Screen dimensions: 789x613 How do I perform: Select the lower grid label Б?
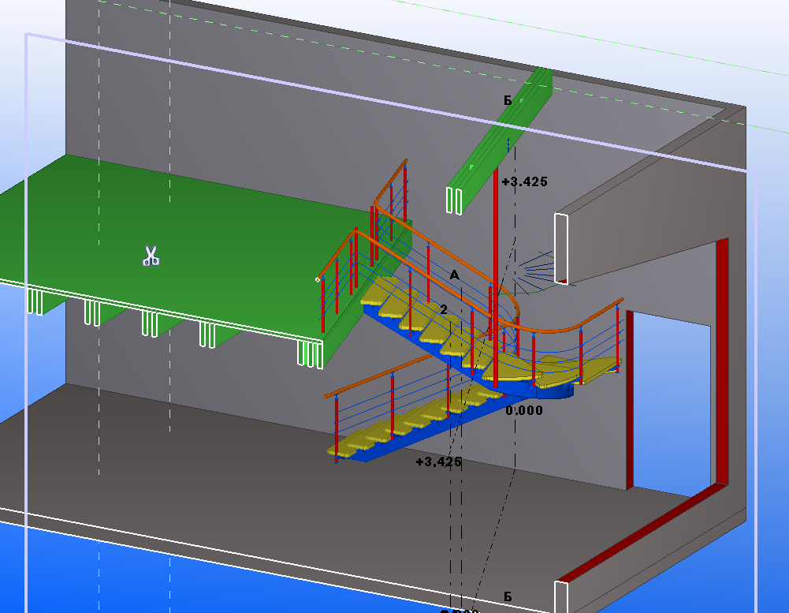(x=508, y=596)
